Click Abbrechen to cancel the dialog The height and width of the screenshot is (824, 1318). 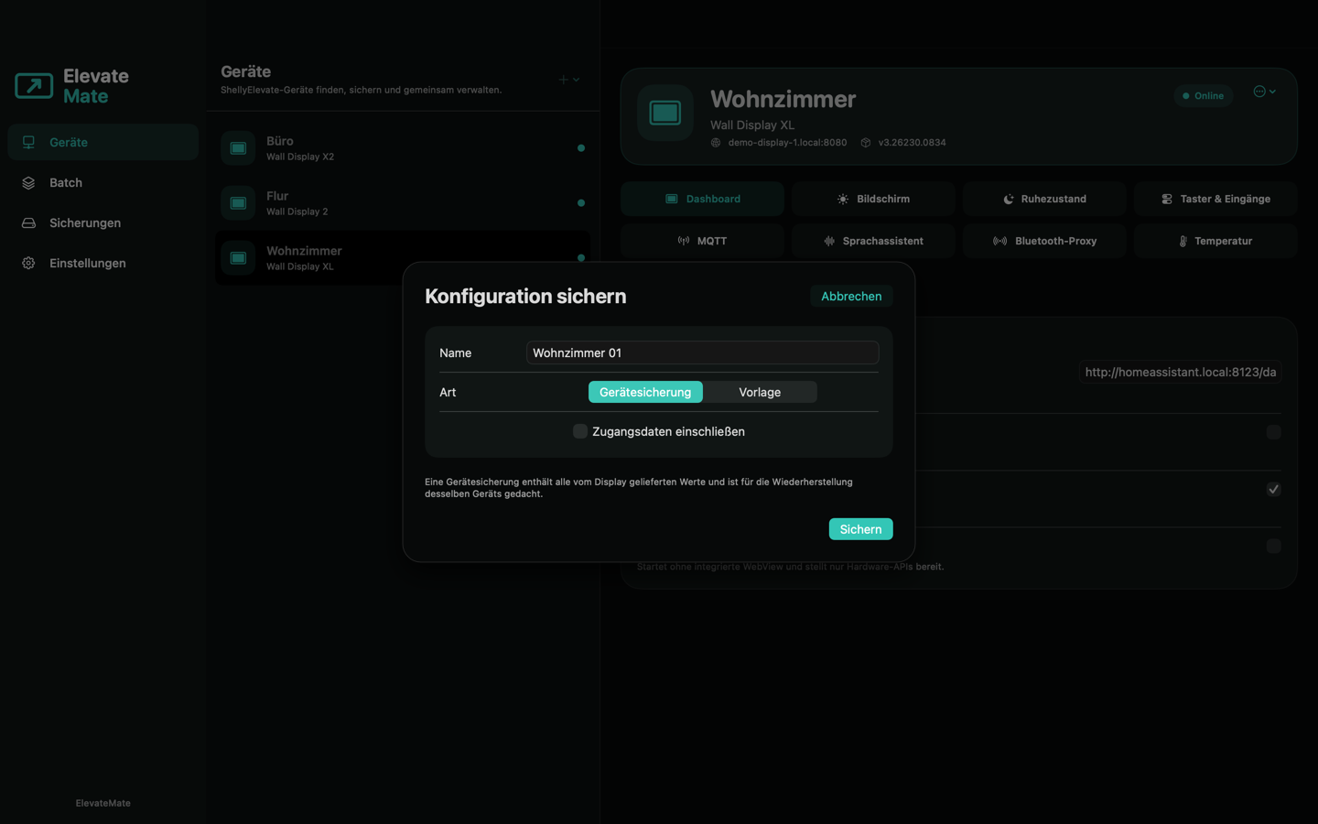pyautogui.click(x=851, y=296)
